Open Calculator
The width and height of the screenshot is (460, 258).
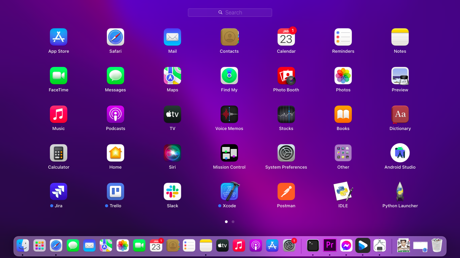pyautogui.click(x=59, y=153)
